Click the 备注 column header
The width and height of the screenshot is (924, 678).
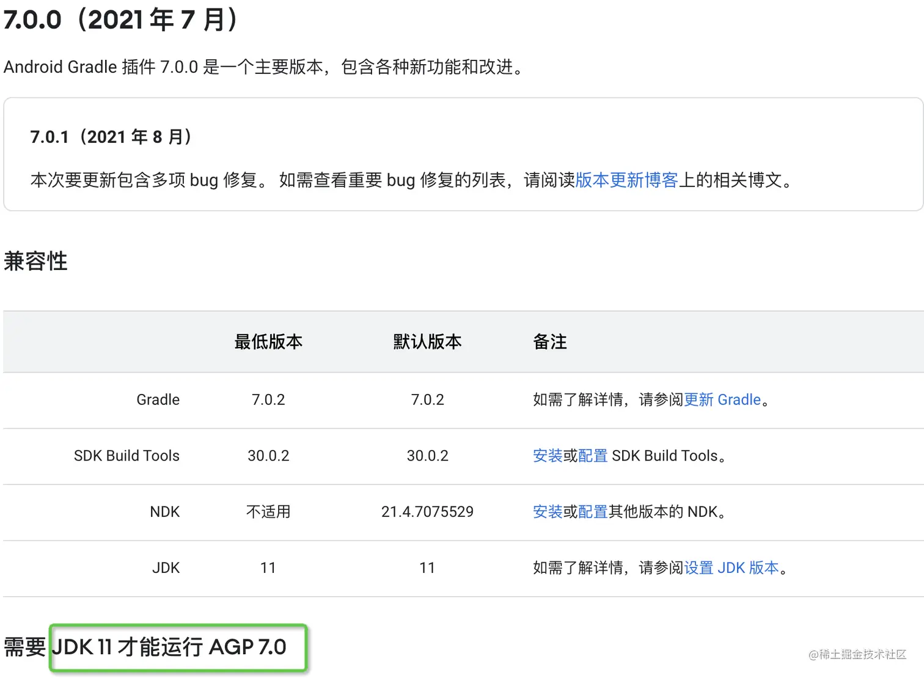click(550, 342)
